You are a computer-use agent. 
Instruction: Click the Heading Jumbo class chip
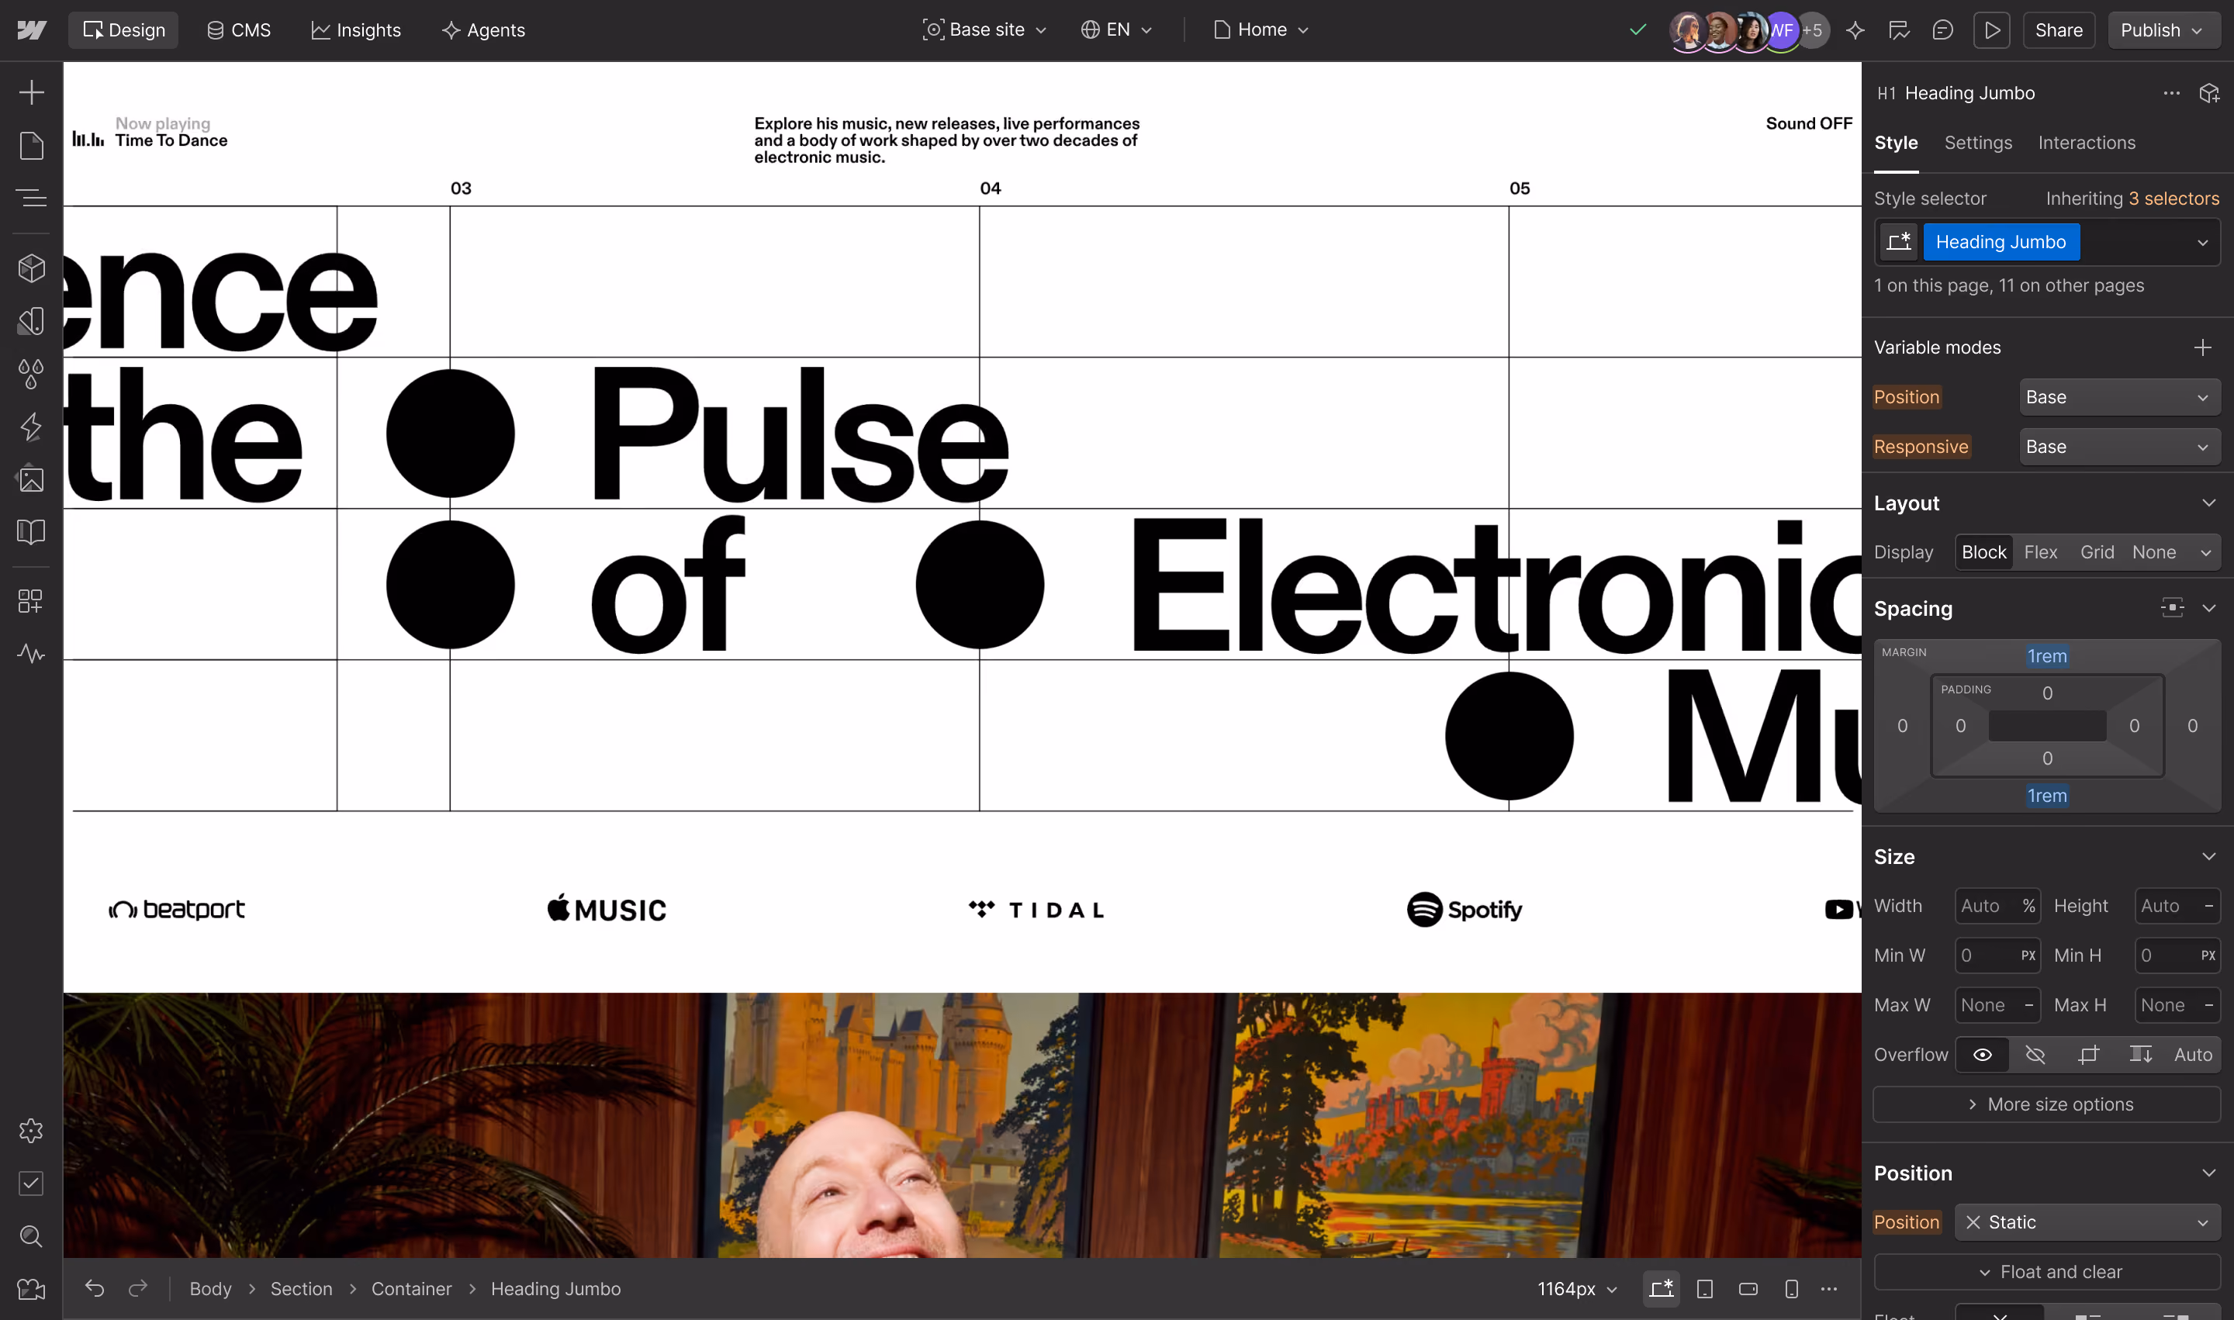pyautogui.click(x=2001, y=243)
